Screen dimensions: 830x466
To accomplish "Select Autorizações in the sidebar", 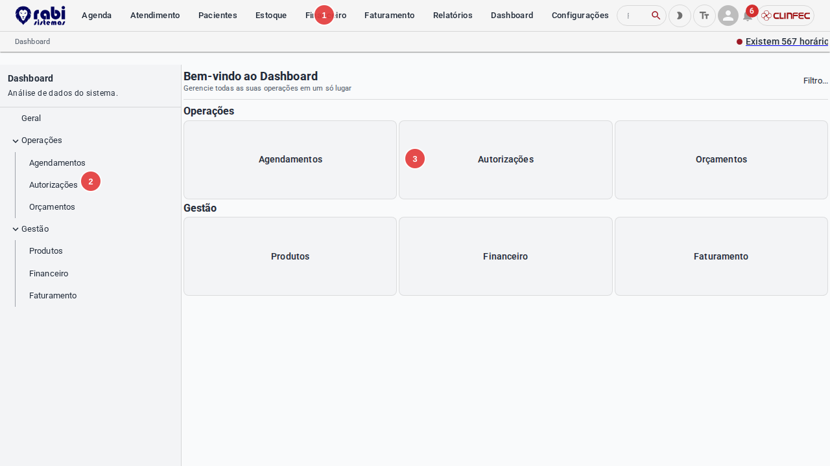I will pos(53,185).
